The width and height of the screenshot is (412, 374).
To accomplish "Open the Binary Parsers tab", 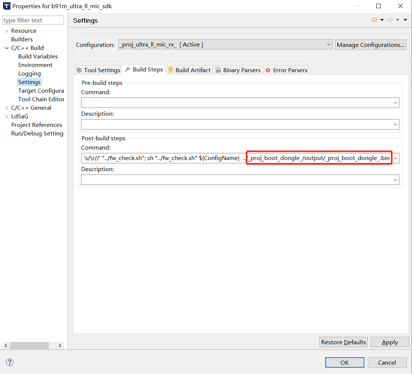I will coord(238,70).
